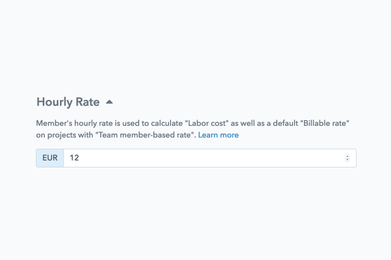This screenshot has width=391, height=260.
Task: Click the "Team member-based rate" description line
Action: [116, 135]
